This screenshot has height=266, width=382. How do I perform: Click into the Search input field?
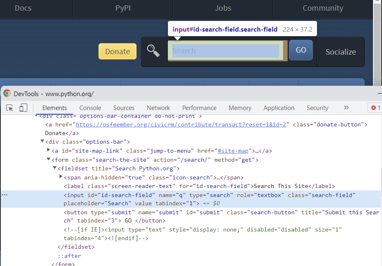[226, 51]
